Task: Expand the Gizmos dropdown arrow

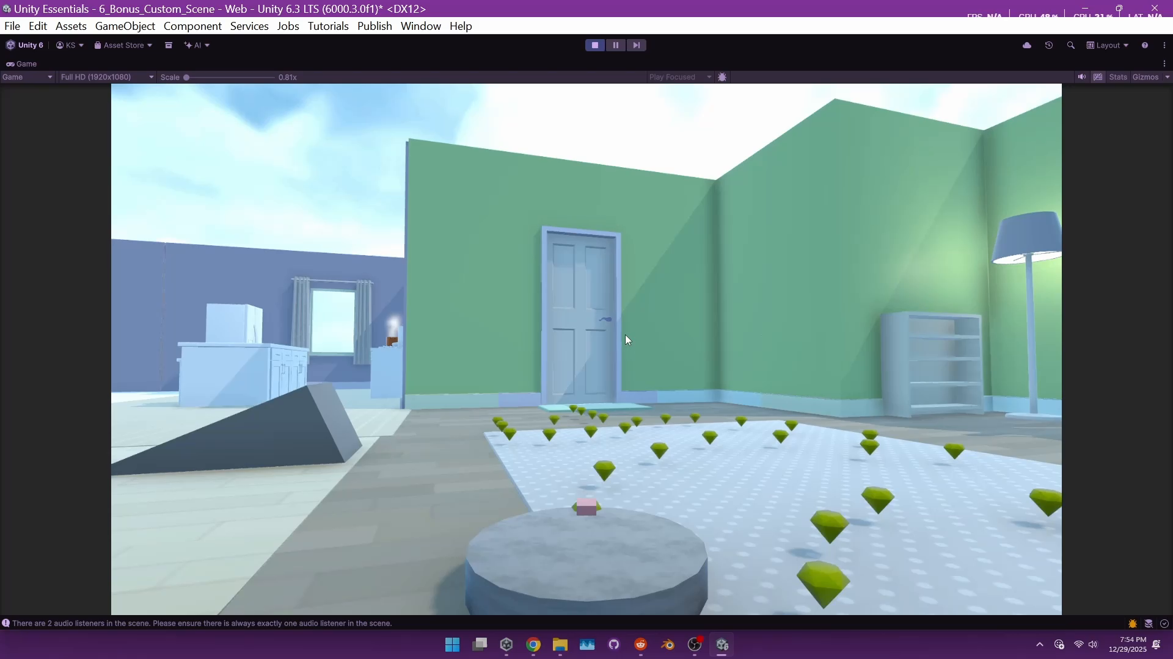Action: pyautogui.click(x=1167, y=77)
